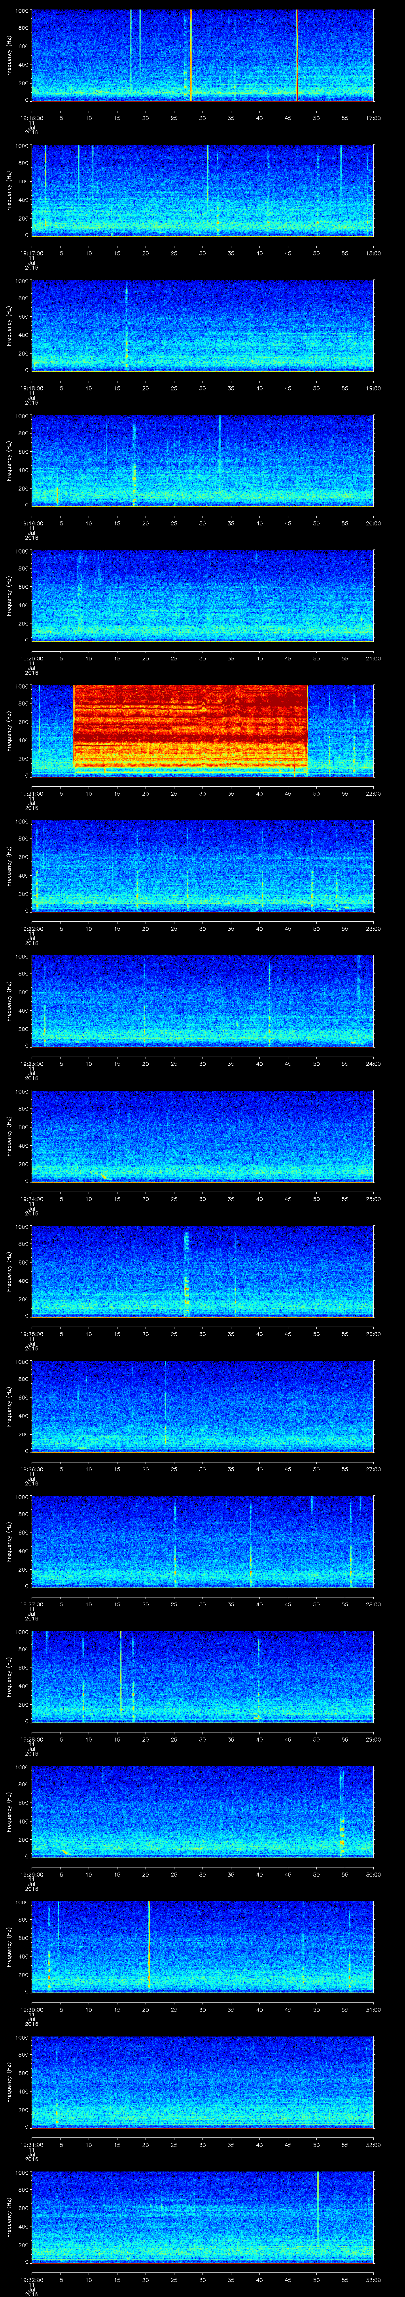The width and height of the screenshot is (405, 2297).
Task: Open the spectrogram panel beginning at 19:31:00
Action: click(202, 2081)
